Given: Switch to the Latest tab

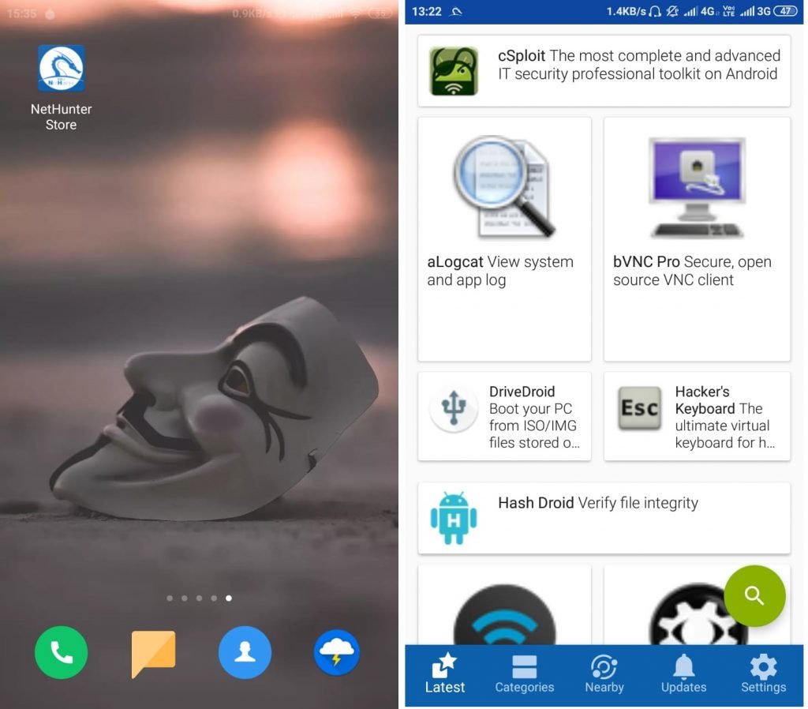Looking at the screenshot, I should (x=445, y=673).
